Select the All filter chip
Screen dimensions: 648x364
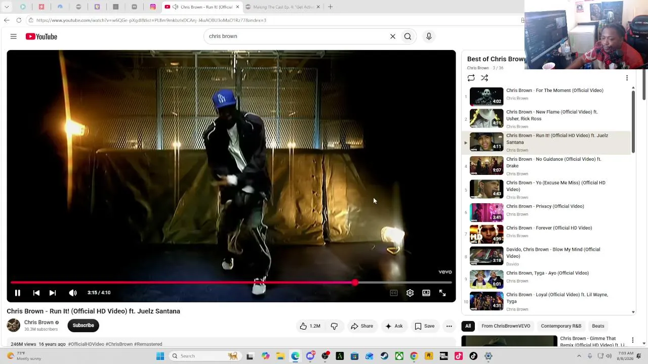[468, 326]
